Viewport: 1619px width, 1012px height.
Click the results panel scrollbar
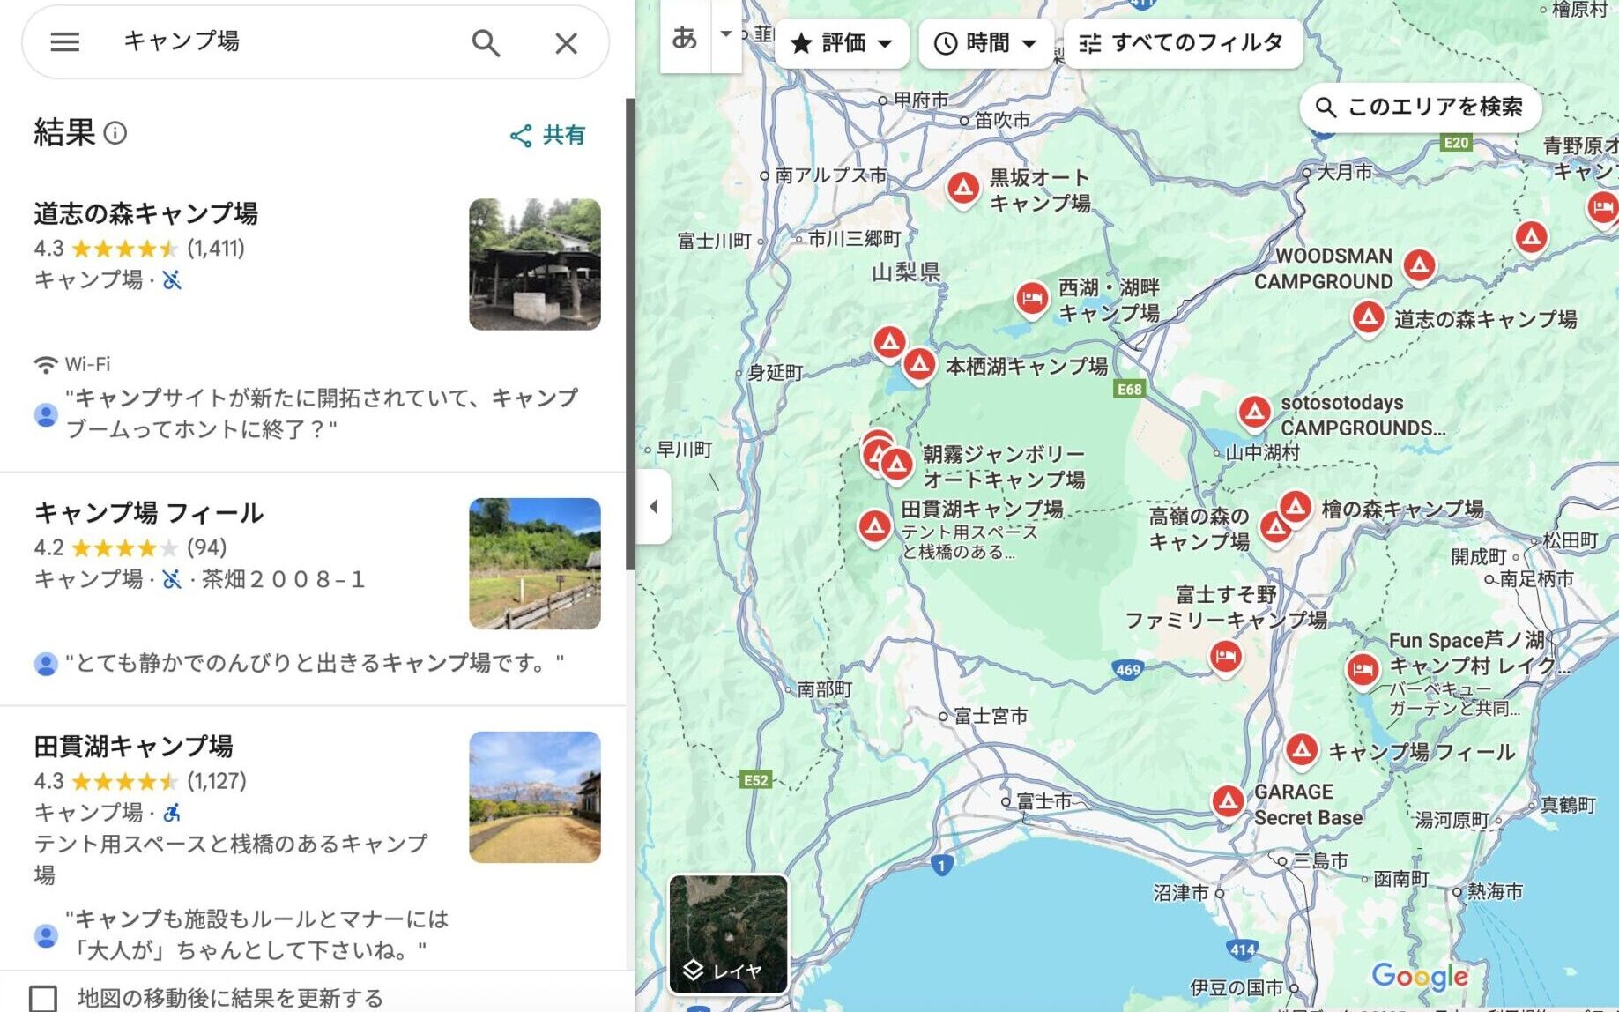coord(630,335)
